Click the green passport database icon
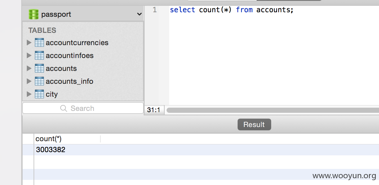379x185 pixels. pyautogui.click(x=33, y=14)
